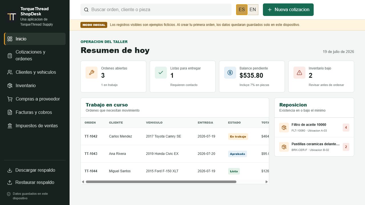Click the VEHICULO column header
This screenshot has width=365, height=205.
click(154, 123)
